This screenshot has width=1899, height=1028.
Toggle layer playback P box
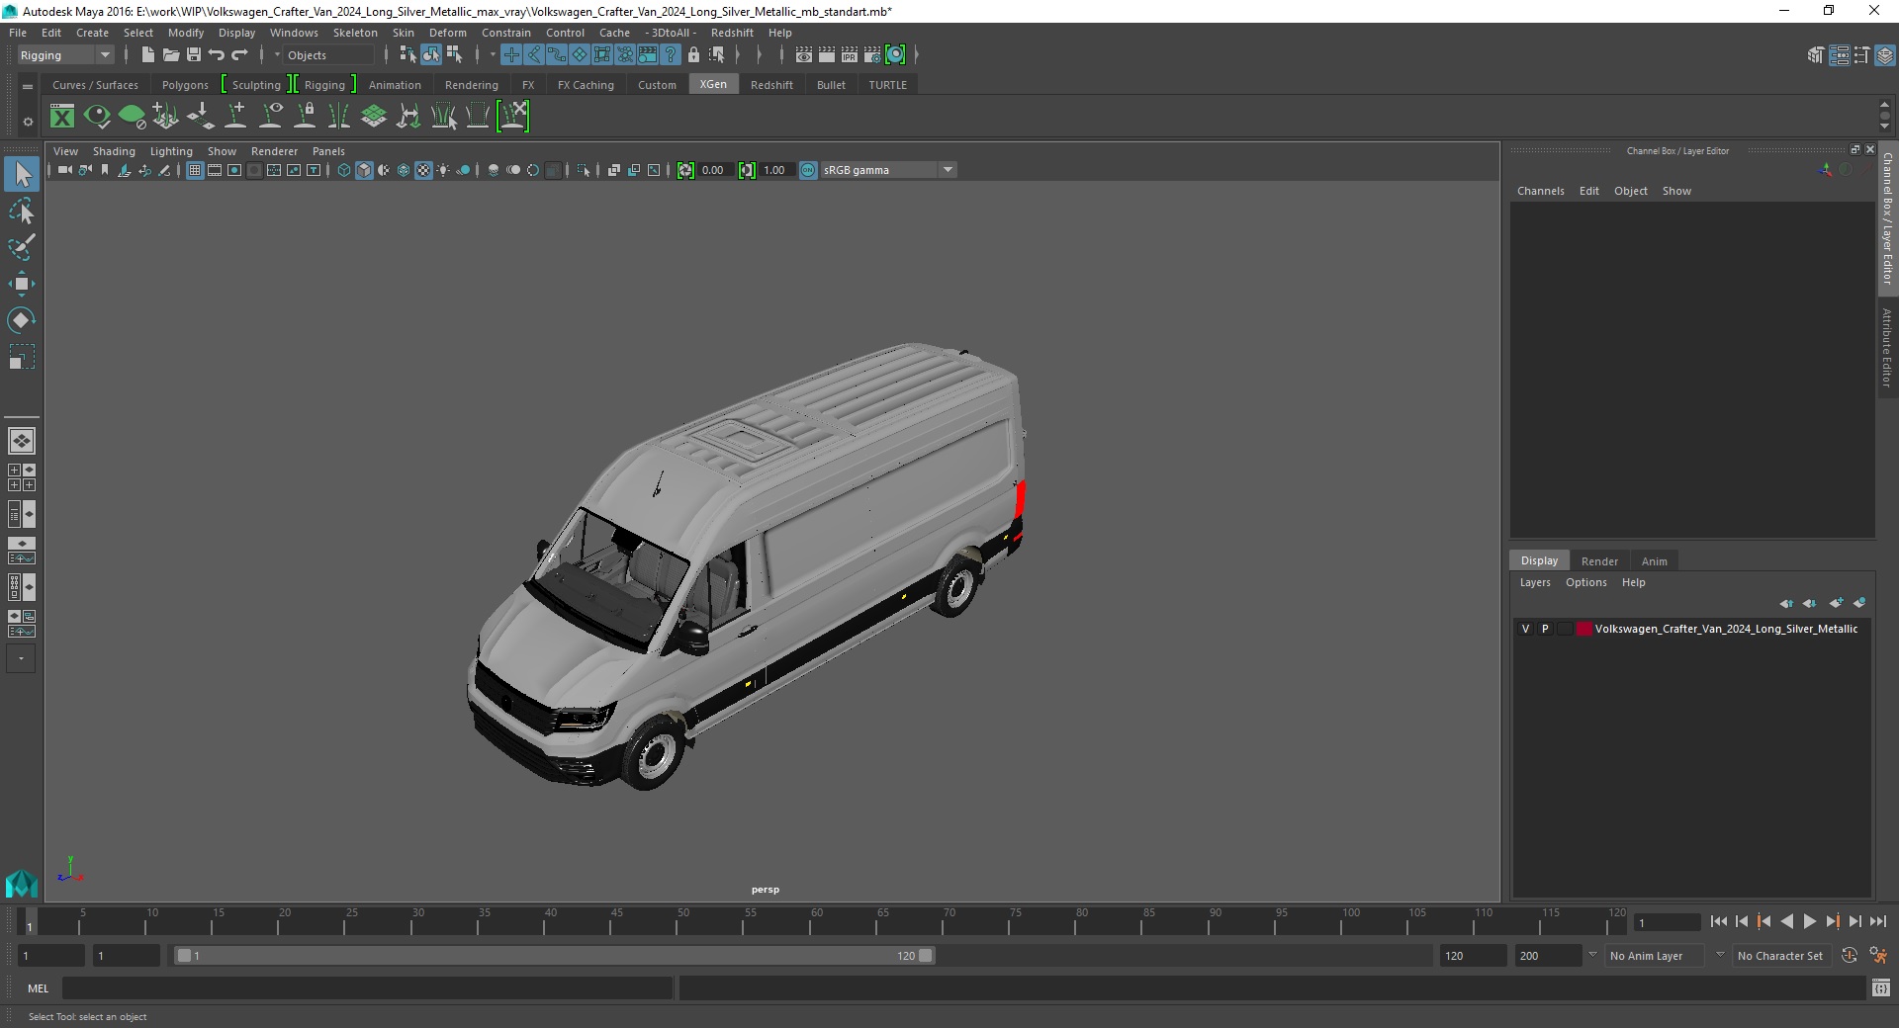[x=1545, y=629]
